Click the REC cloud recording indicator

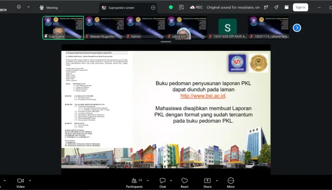196,8
